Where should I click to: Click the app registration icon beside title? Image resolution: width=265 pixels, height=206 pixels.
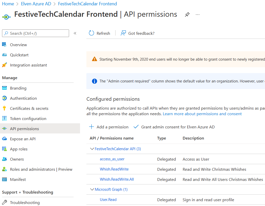point(6,17)
